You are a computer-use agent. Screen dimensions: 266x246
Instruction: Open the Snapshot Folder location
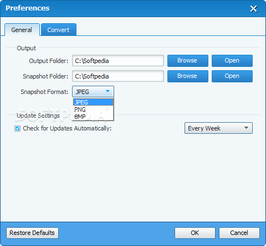coord(232,76)
